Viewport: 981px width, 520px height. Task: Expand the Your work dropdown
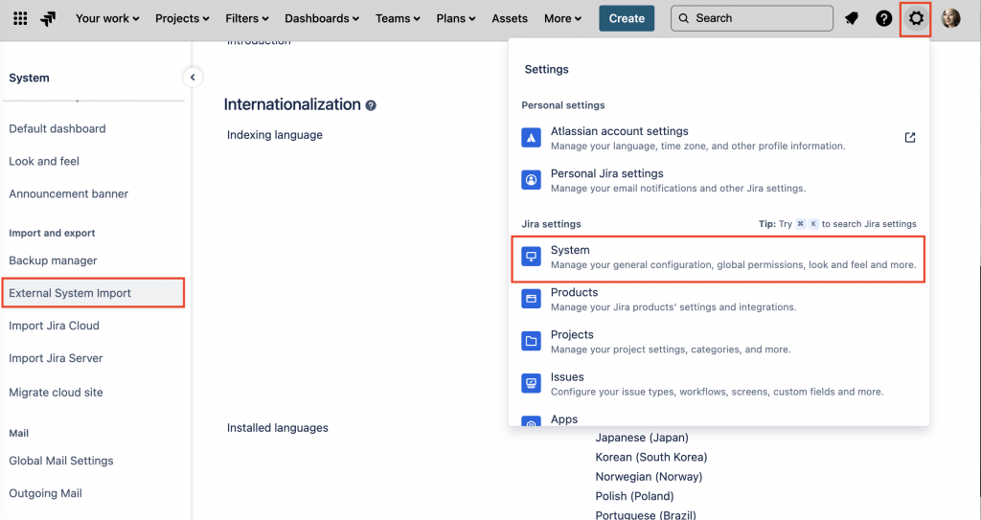(x=107, y=18)
